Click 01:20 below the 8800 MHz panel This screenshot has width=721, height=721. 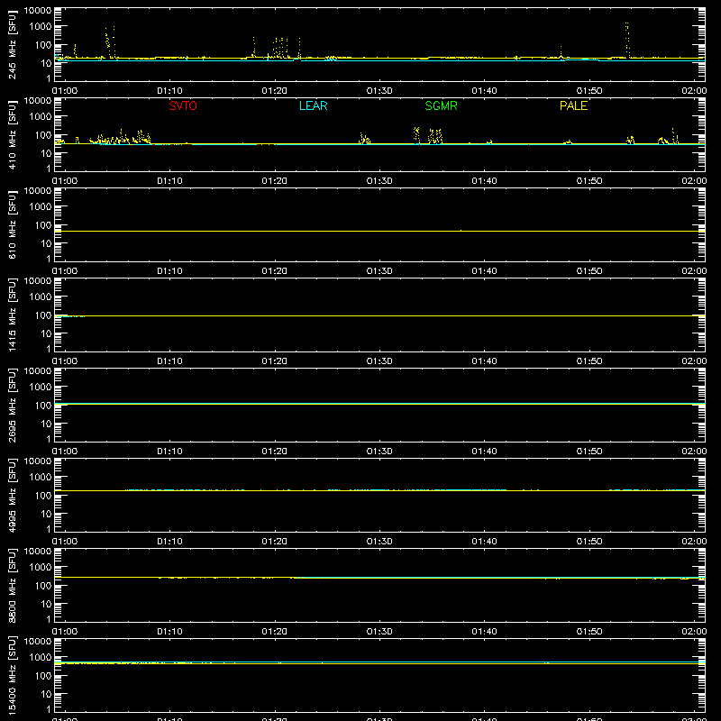275,632
